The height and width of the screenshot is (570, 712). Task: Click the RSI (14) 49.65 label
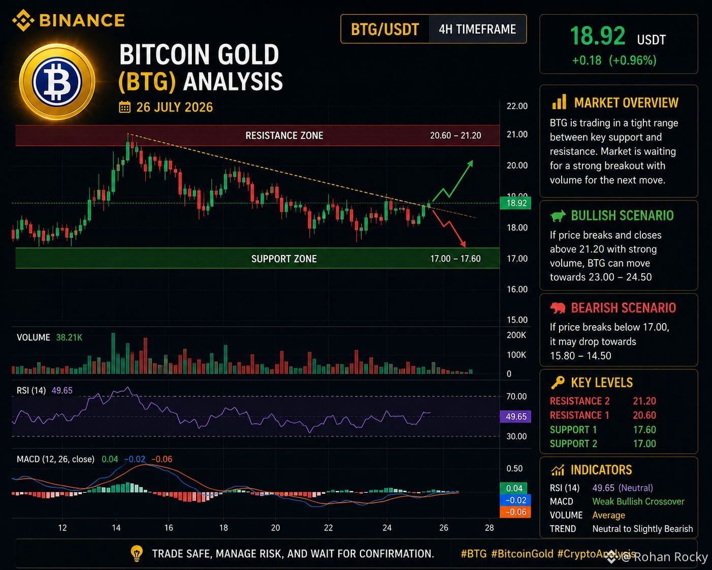pyautogui.click(x=45, y=391)
